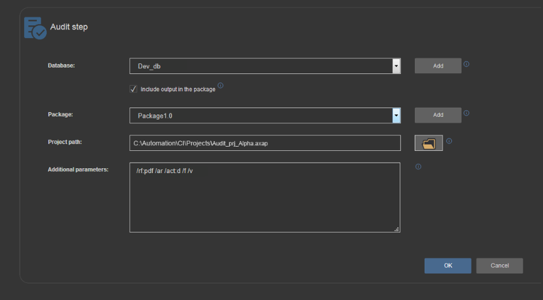
Task: Open the Dev_db database combo box
Action: (x=265, y=66)
